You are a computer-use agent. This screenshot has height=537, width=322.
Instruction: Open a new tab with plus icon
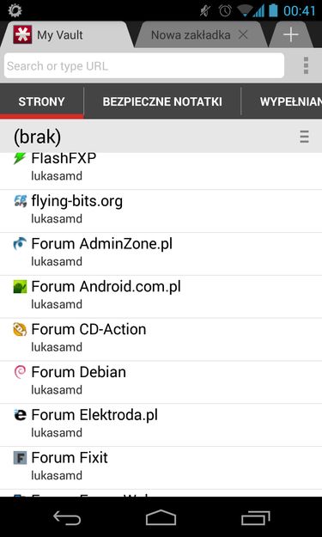click(291, 34)
